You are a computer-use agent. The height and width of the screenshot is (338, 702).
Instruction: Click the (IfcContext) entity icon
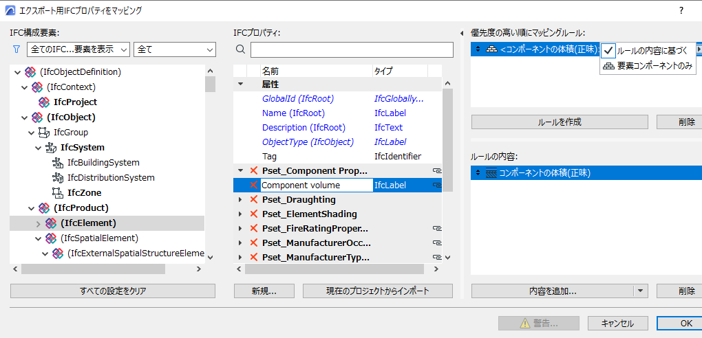36,87
